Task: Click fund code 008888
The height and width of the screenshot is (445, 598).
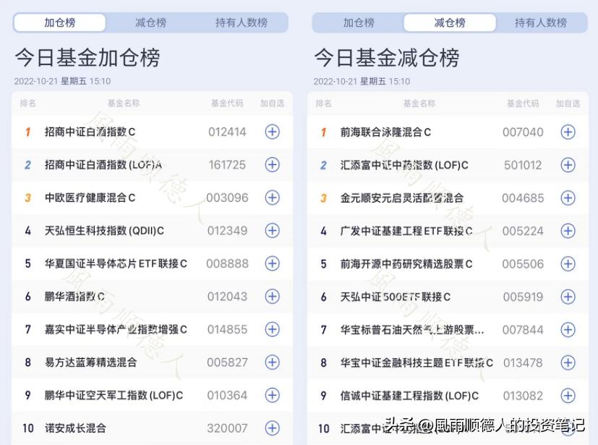Action: click(227, 263)
